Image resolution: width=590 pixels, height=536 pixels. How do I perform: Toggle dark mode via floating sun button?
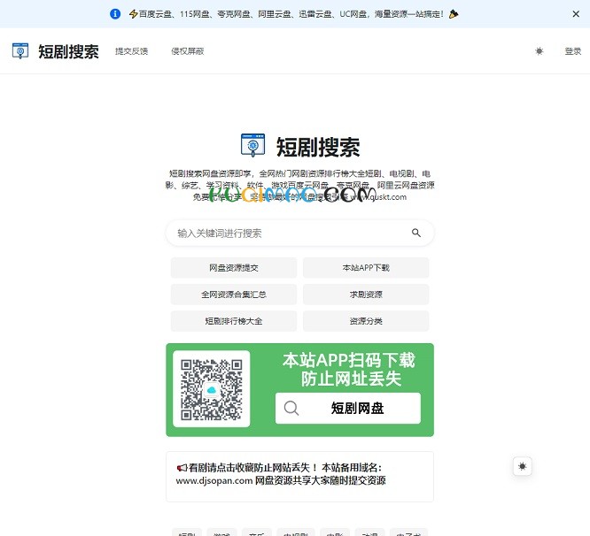point(523,466)
